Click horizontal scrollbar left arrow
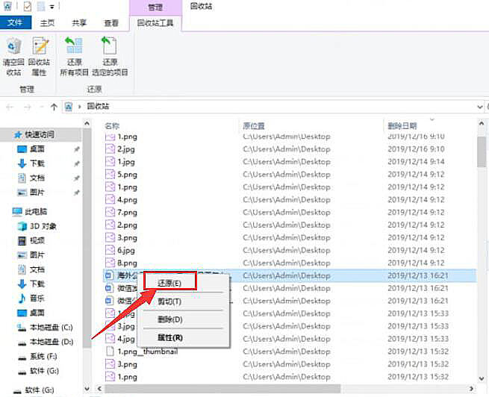The image size is (489, 397). point(99,389)
